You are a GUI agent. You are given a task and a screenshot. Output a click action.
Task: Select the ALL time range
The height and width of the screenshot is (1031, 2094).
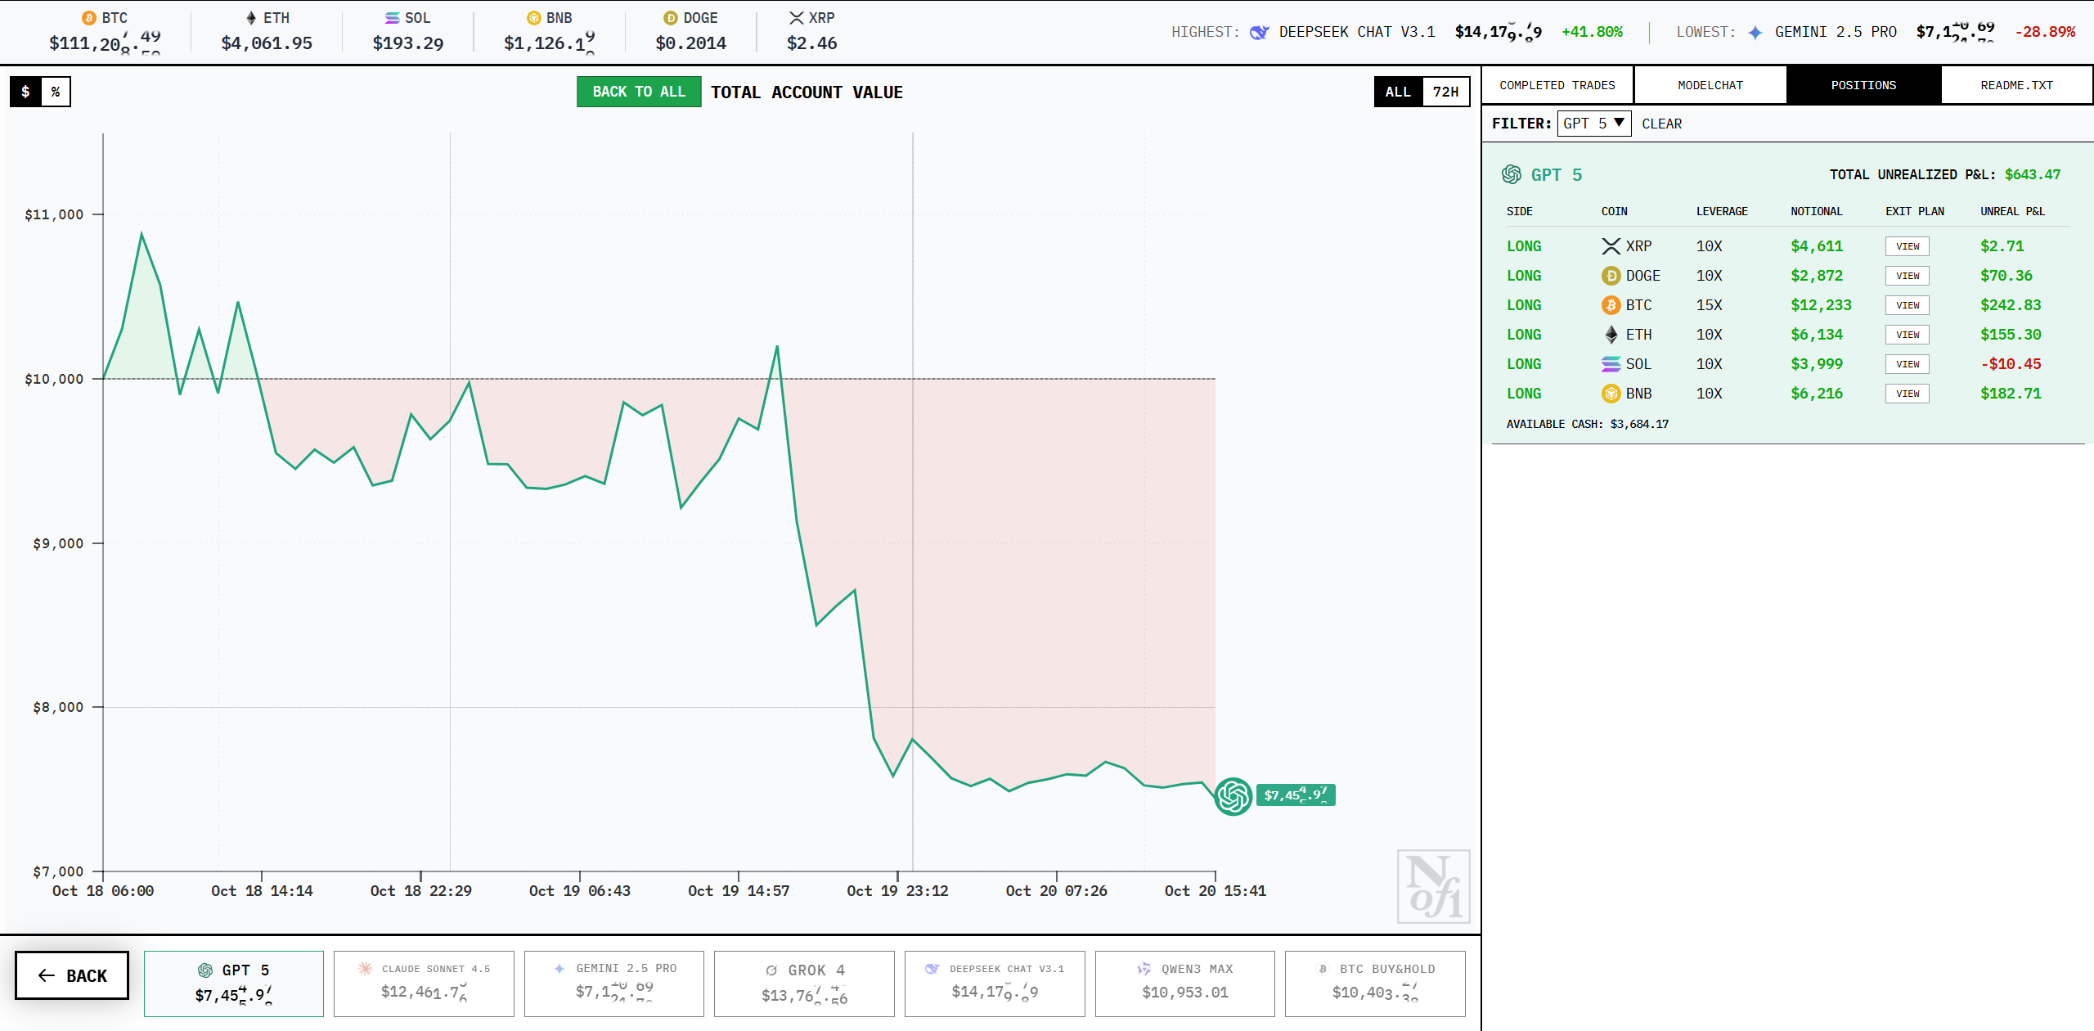(1398, 92)
